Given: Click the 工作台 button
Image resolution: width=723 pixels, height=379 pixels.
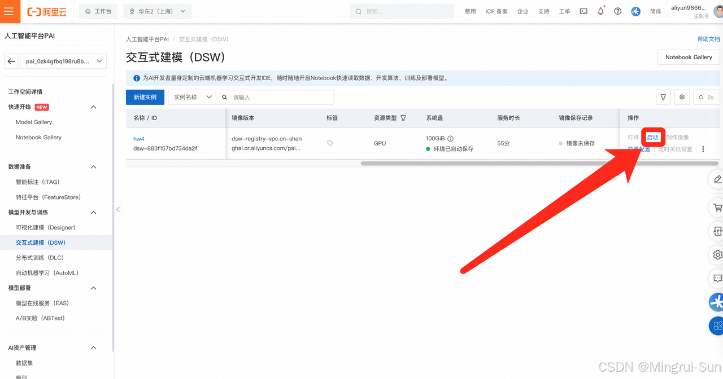Looking at the screenshot, I should tap(98, 11).
